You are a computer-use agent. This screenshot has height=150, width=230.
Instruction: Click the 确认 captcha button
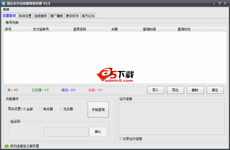(x=98, y=132)
